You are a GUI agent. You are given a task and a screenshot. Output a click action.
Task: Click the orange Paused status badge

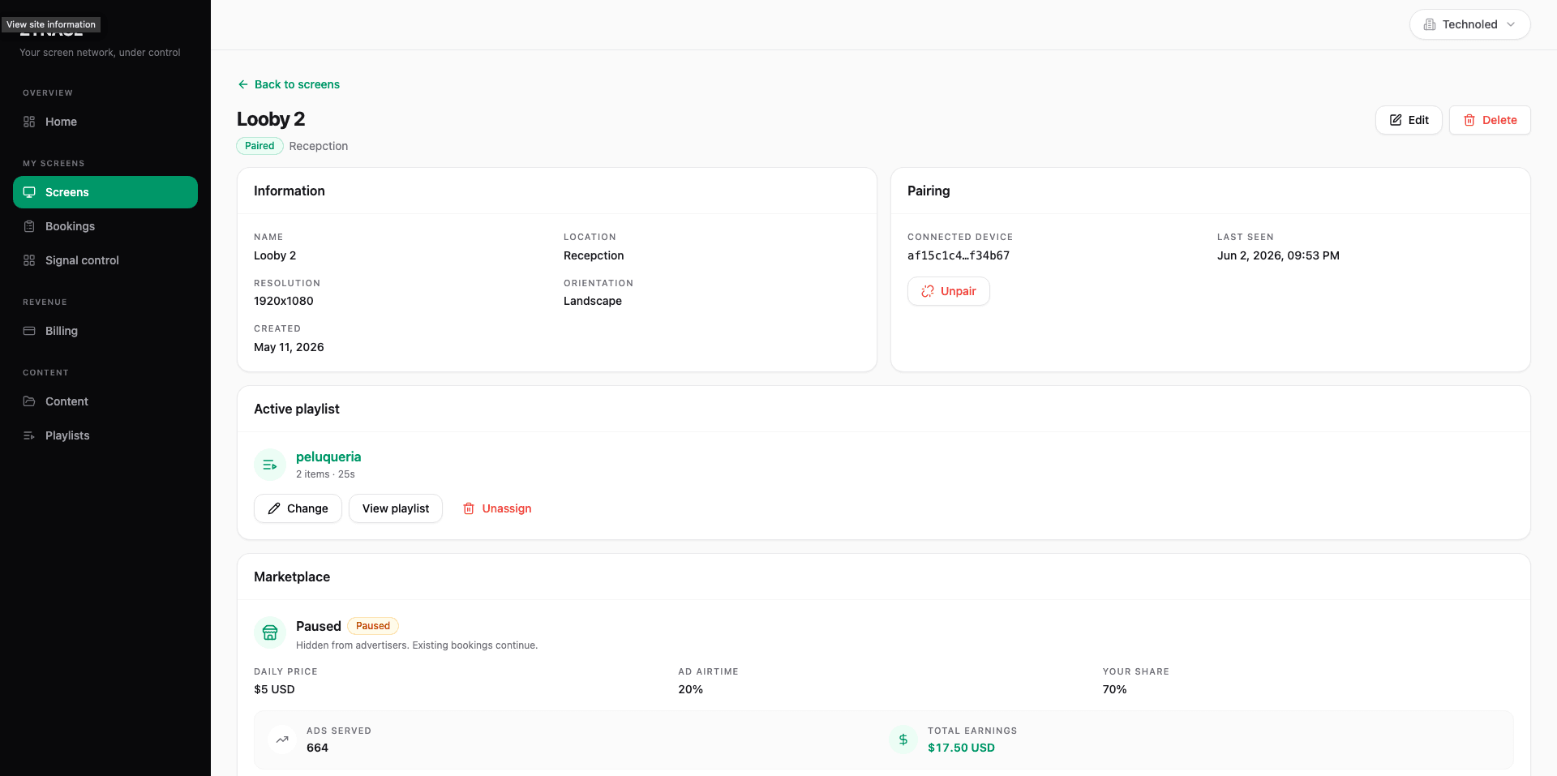click(373, 626)
